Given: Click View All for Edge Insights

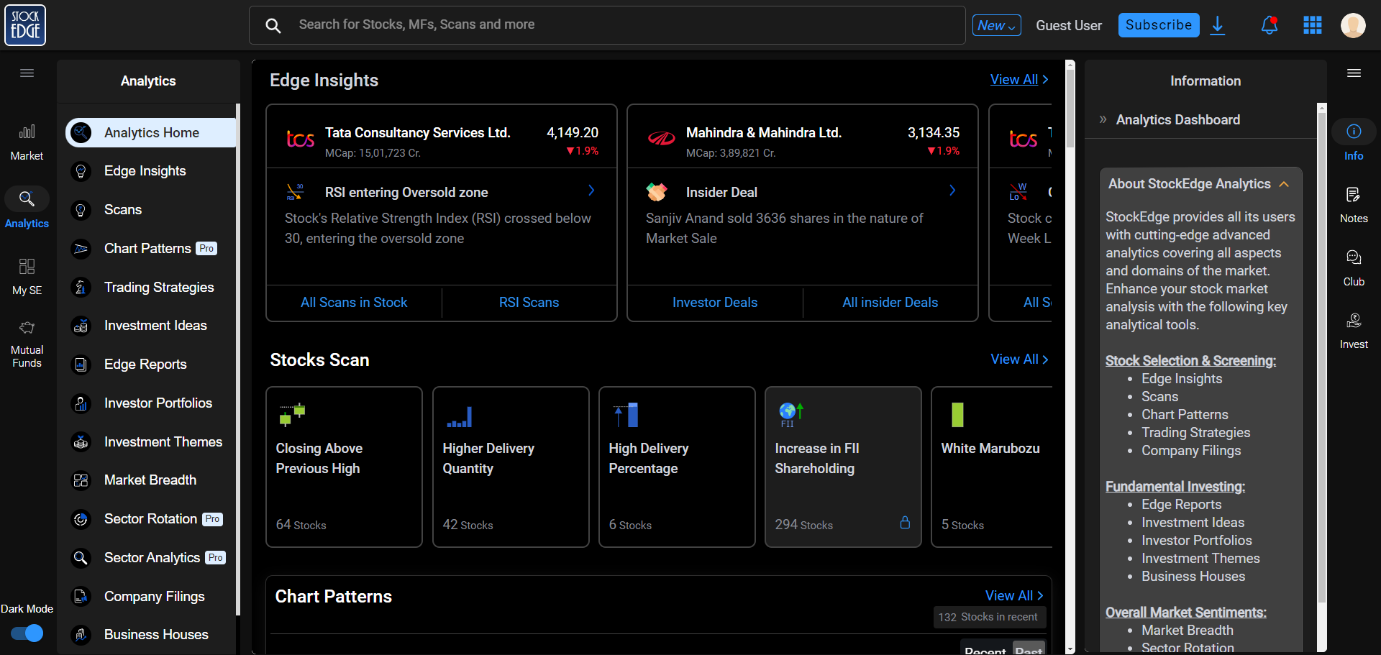Looking at the screenshot, I should point(1019,80).
